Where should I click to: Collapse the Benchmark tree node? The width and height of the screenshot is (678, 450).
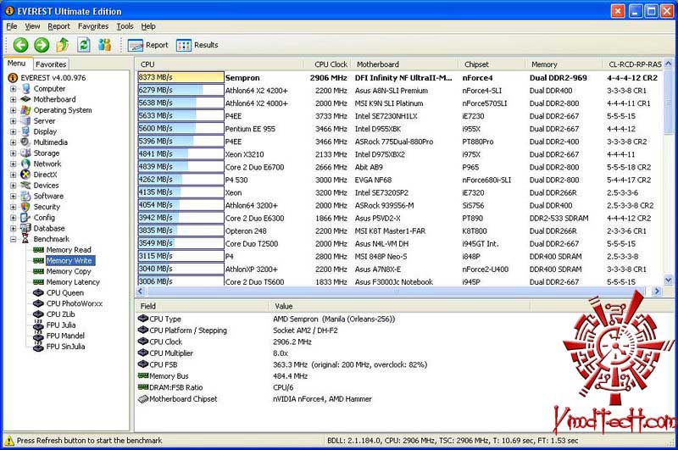(x=13, y=239)
